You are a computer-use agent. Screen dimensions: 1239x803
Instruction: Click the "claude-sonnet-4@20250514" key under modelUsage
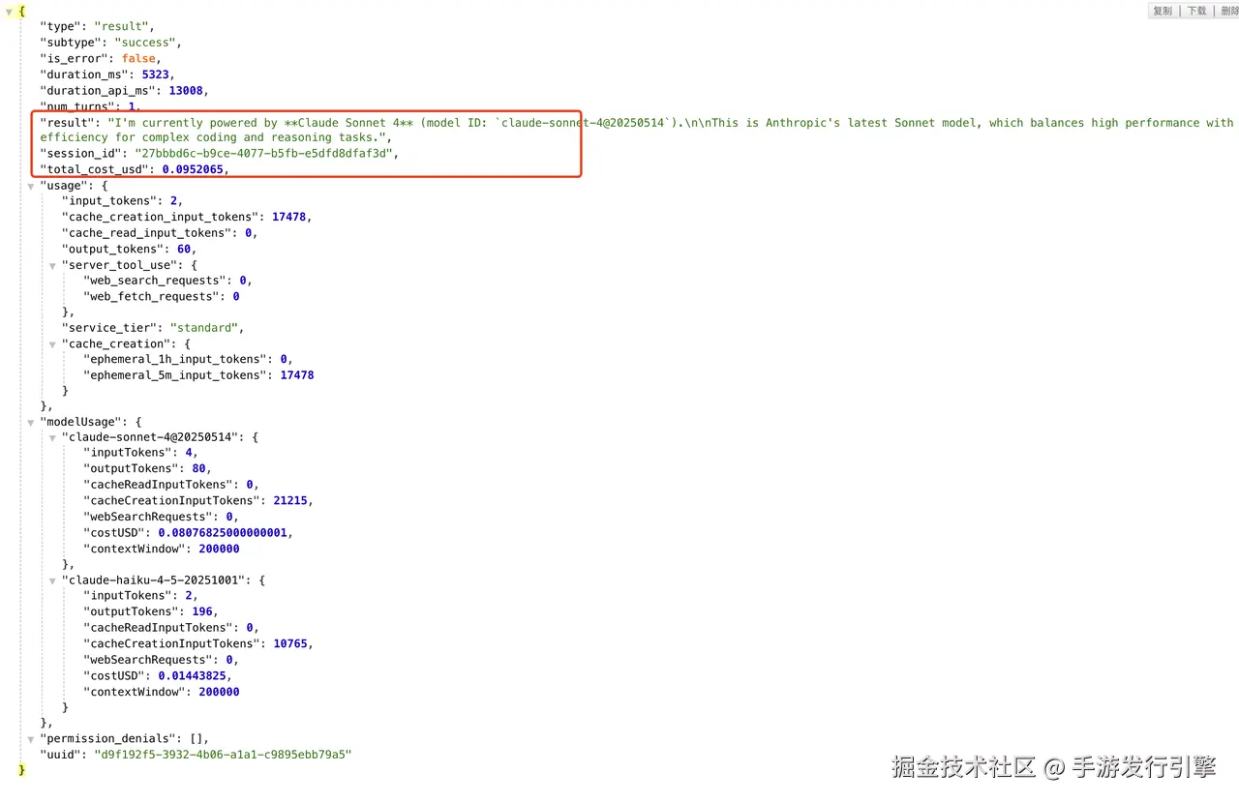[x=149, y=437]
